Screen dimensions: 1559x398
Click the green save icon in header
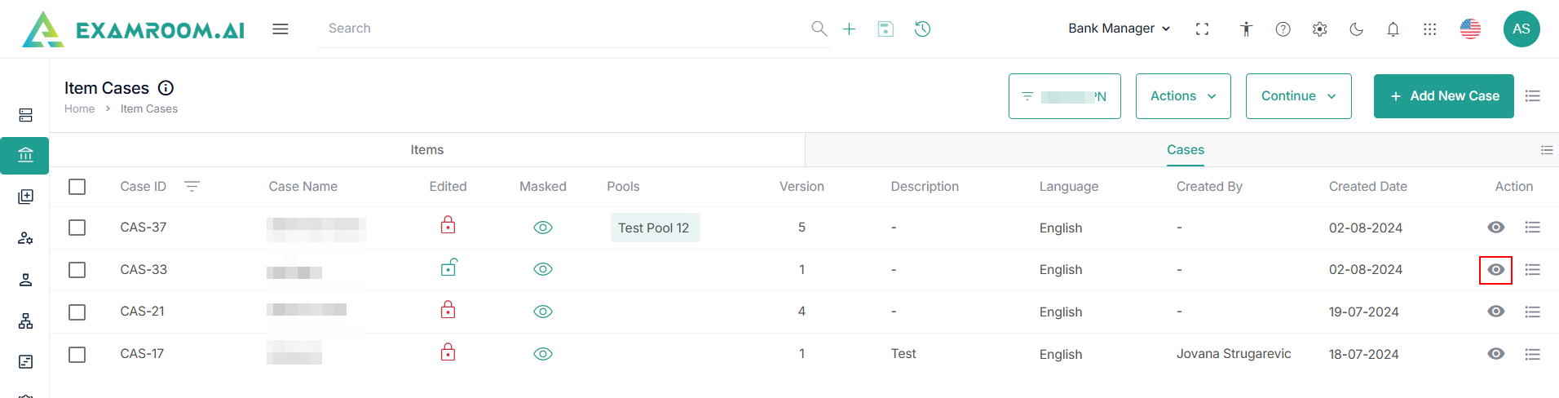[x=885, y=29]
